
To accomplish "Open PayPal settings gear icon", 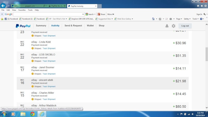I will [x=173, y=26].
